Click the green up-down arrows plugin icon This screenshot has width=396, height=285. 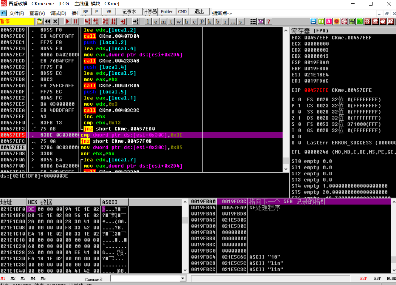tap(321, 21)
